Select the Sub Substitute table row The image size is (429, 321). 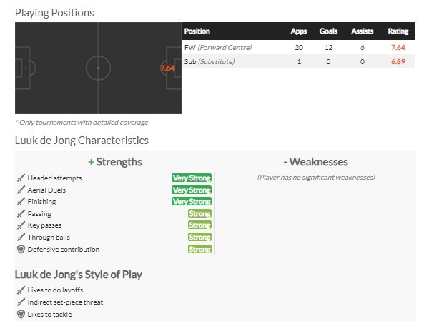(299, 61)
